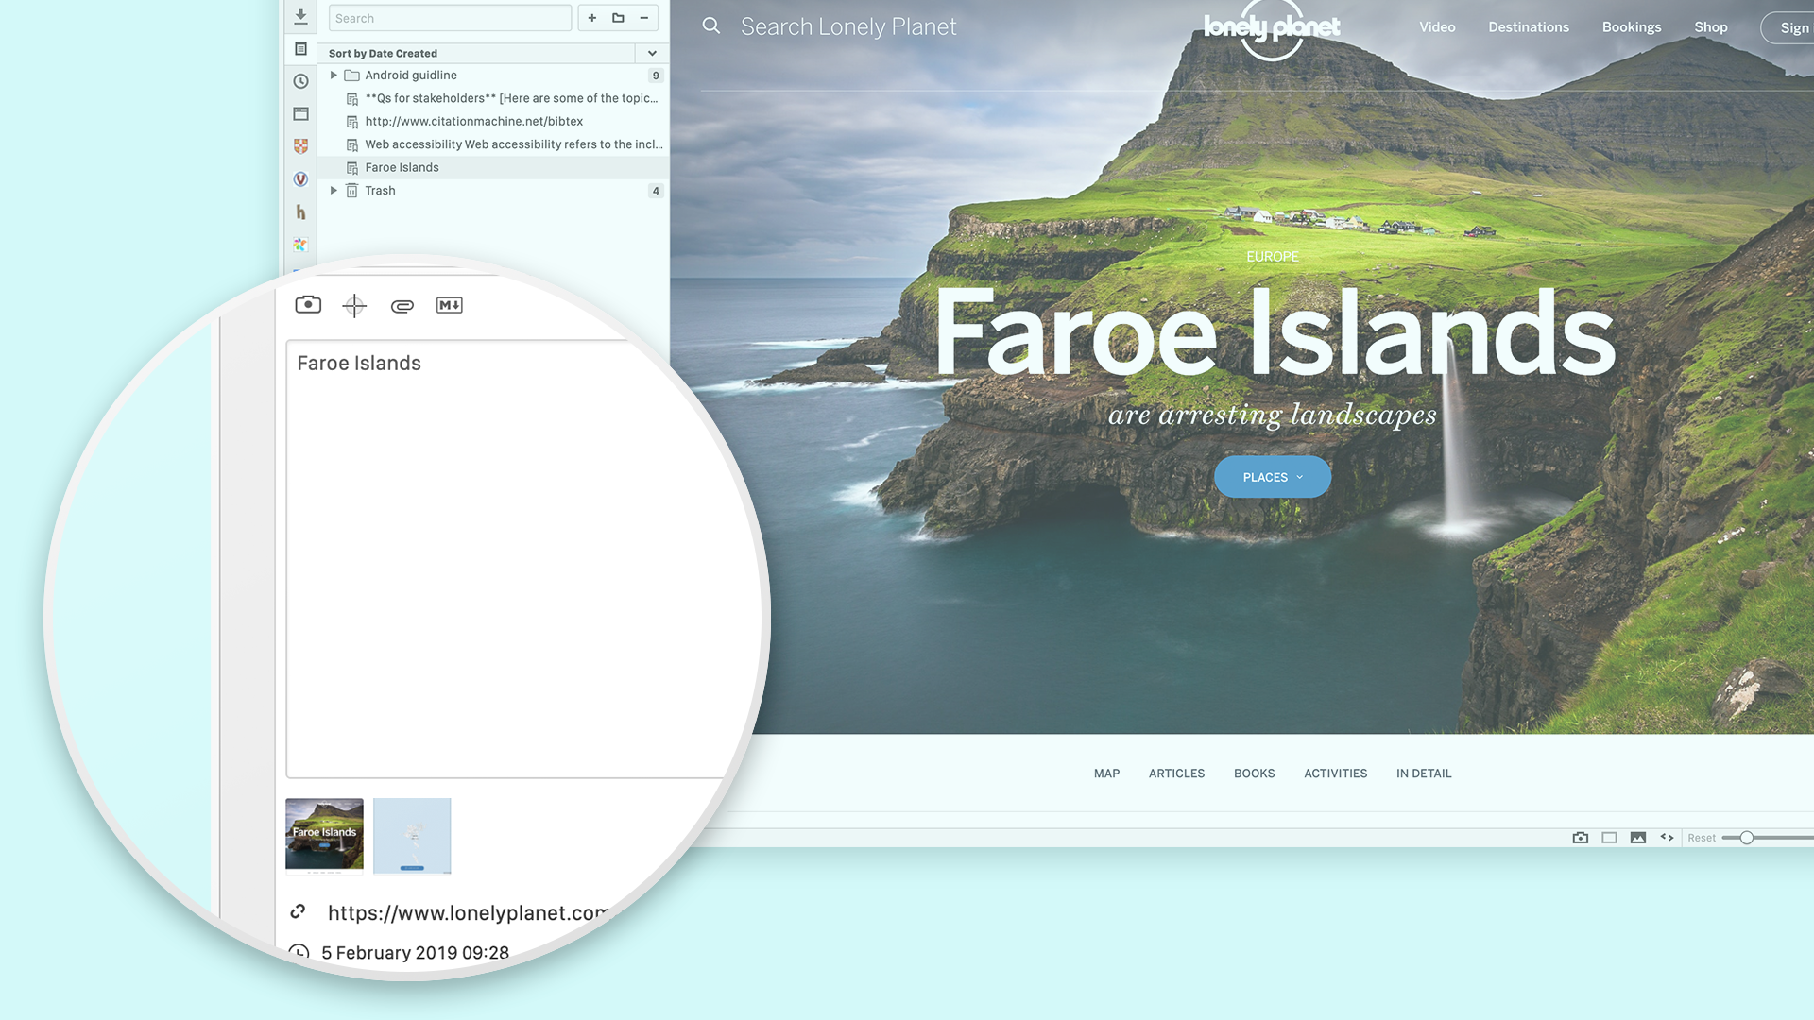1814x1020 pixels.
Task: Select the Web accessibility note
Action: coord(493,144)
